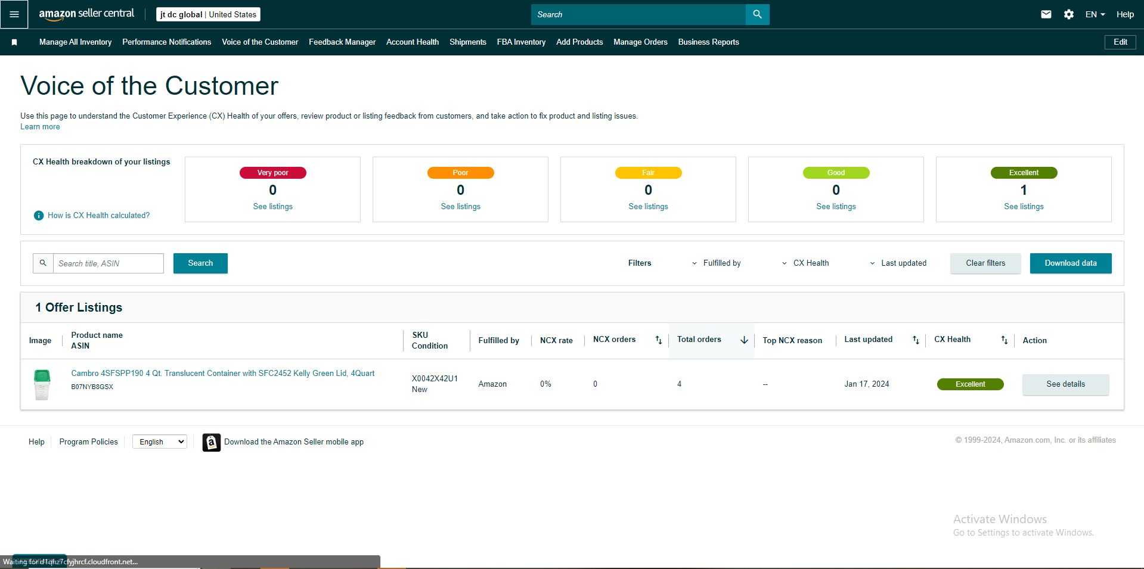Click the Jan 17, 2024 last updated cell

tap(867, 384)
